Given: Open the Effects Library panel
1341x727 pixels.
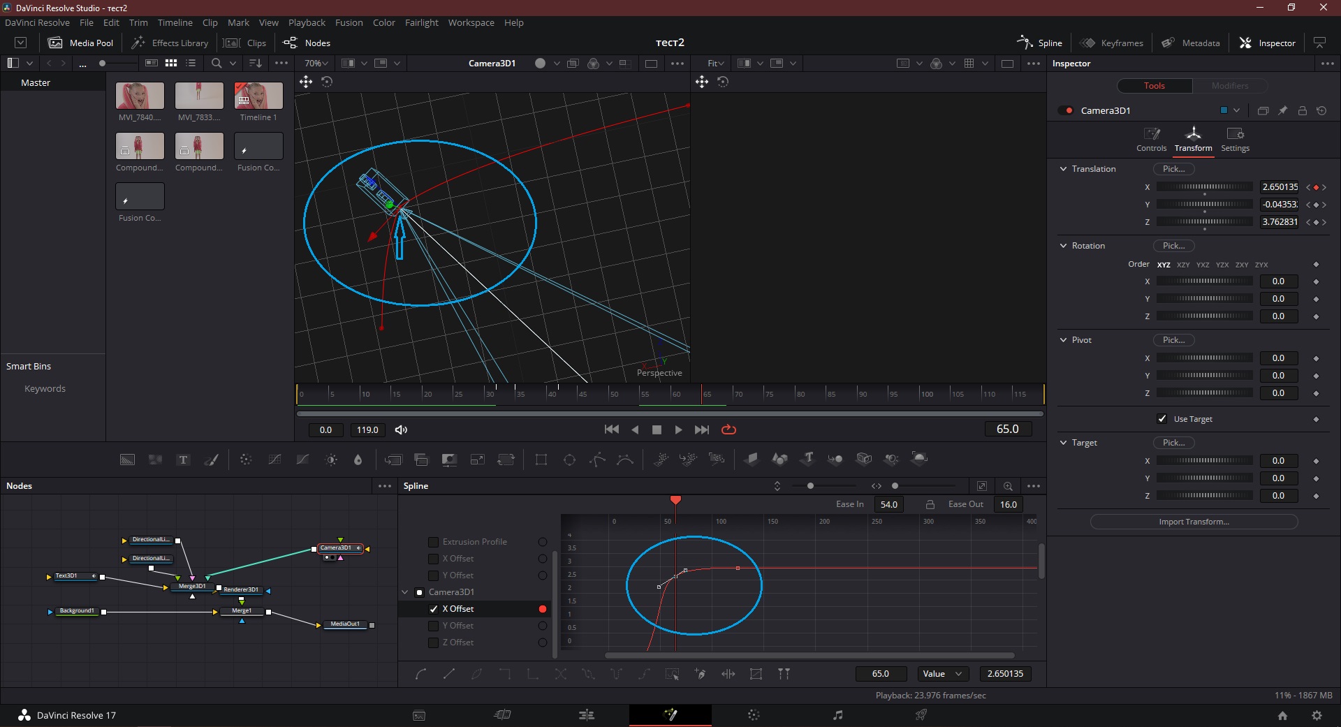Looking at the screenshot, I should 170,43.
